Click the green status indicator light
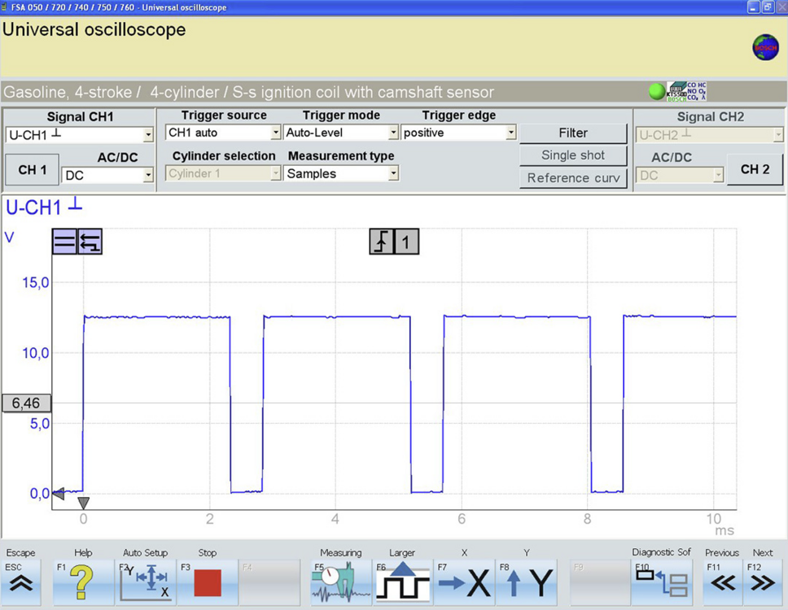Image resolution: width=788 pixels, height=610 pixels. tap(657, 91)
